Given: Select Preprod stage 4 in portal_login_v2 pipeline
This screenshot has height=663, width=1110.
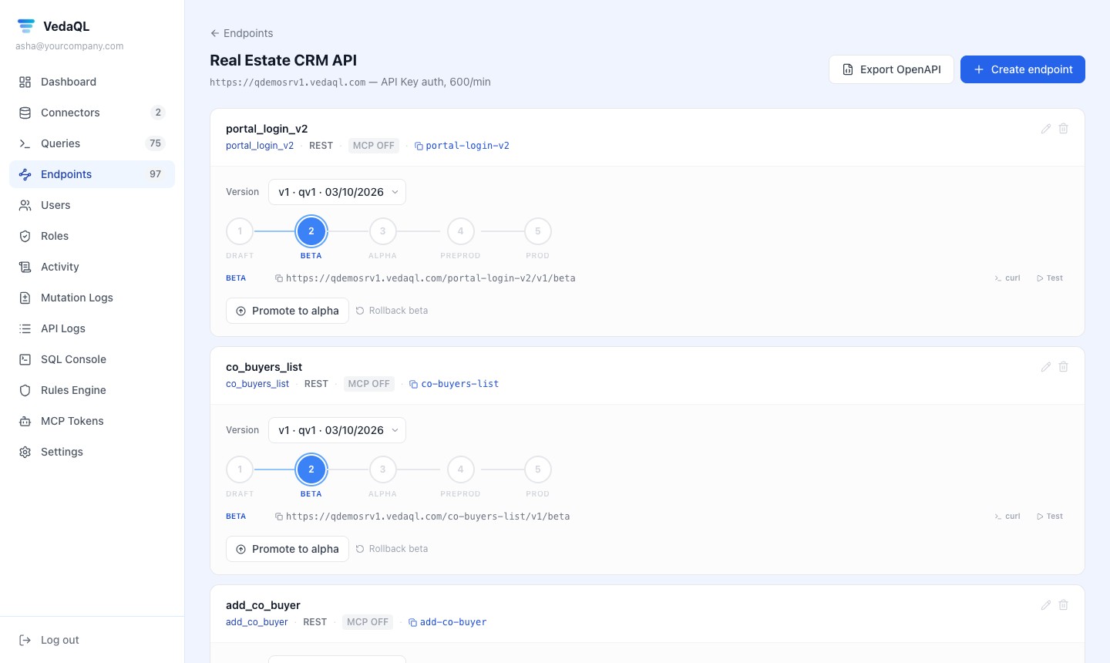Looking at the screenshot, I should click(461, 231).
